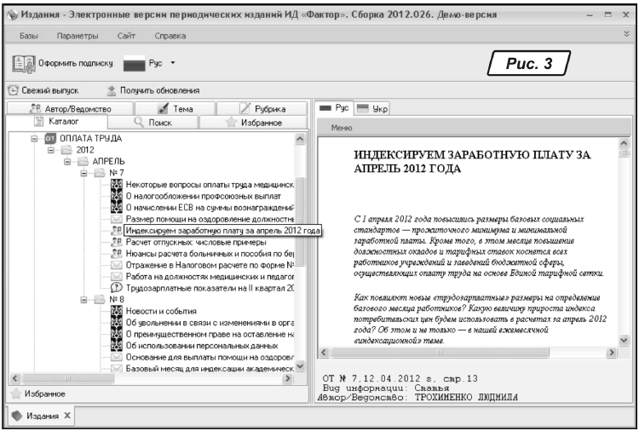Click the star icon beside Избранное at bottom
The height and width of the screenshot is (431, 639).
tap(14, 394)
